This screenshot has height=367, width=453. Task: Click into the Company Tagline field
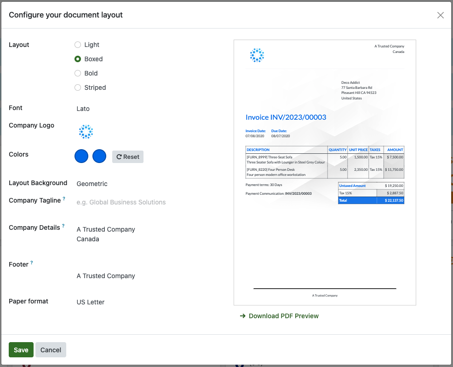[x=121, y=202]
